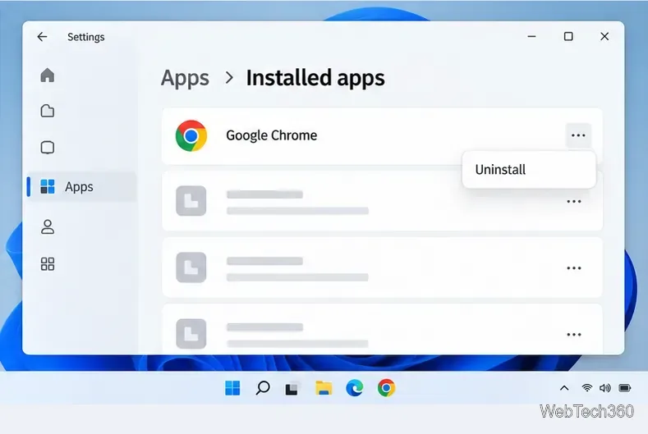The height and width of the screenshot is (434, 648).
Task: Click the battery tray icon
Action: point(624,388)
